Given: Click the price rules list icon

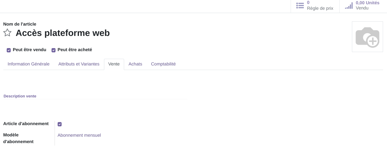Looking at the screenshot, I should (x=300, y=5).
